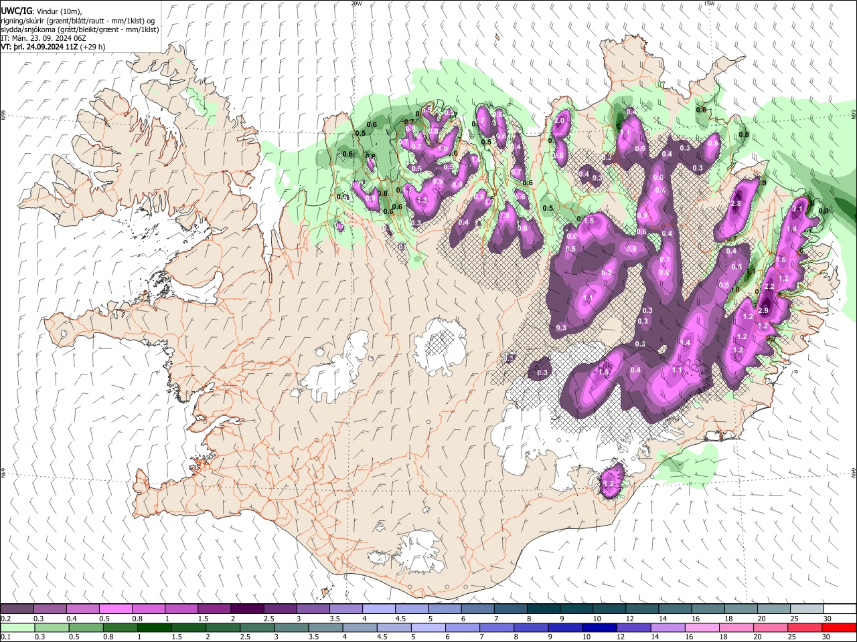Click the lavender top-row swatch starting at 4
The width and height of the screenshot is (857, 642).
point(378,609)
